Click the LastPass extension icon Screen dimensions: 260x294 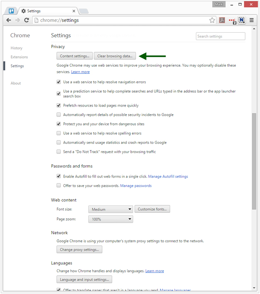[232, 20]
